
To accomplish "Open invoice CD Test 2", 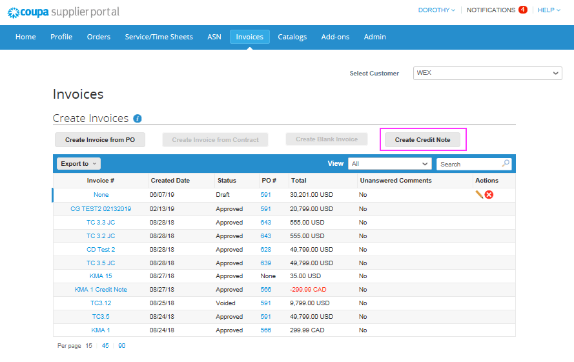I will [x=101, y=250].
